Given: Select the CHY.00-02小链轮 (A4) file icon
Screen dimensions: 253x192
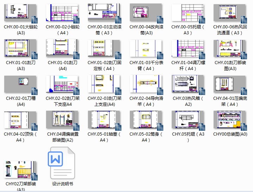Looking at the screenshot, I should (63, 13).
